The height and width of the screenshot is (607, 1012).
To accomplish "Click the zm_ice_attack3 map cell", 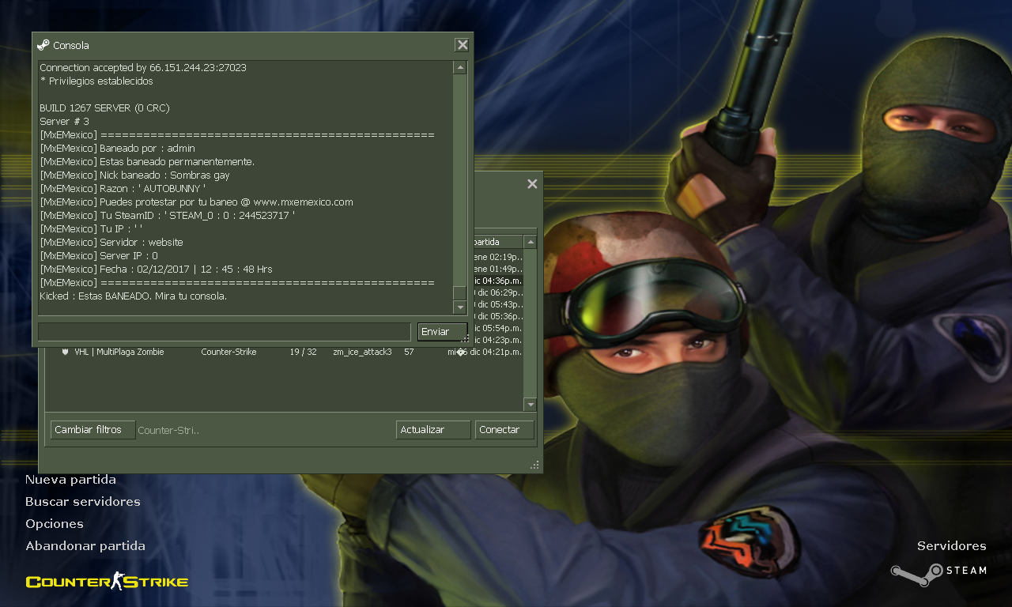I will [x=362, y=352].
